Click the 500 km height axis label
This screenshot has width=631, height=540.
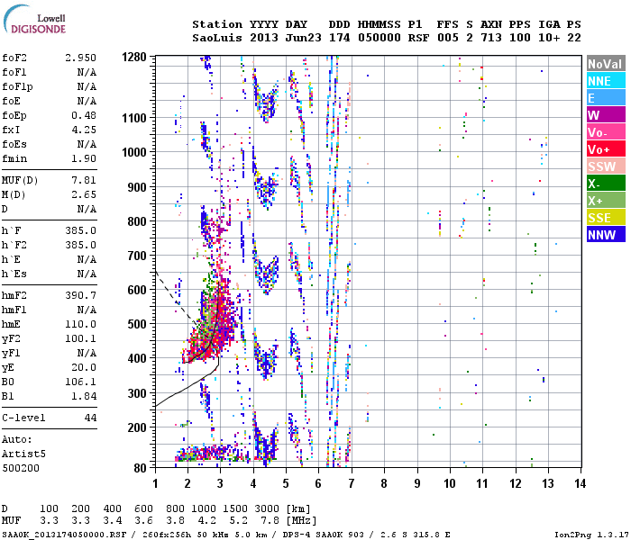click(137, 324)
